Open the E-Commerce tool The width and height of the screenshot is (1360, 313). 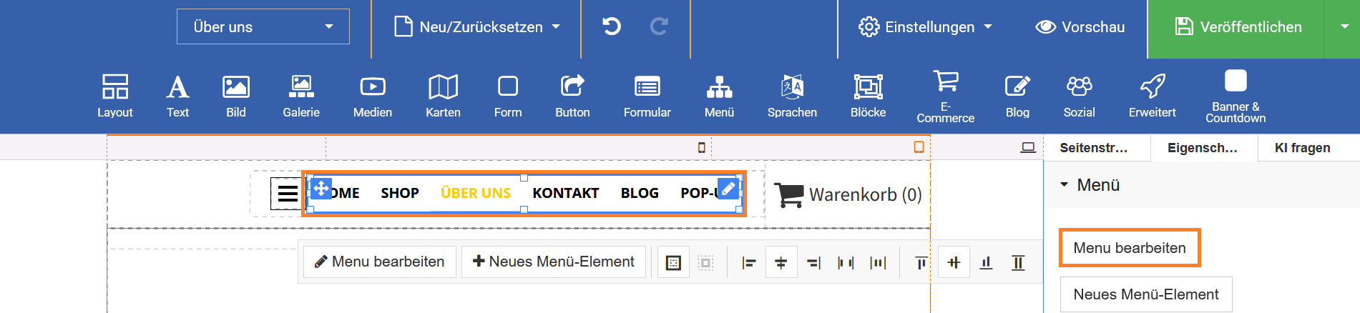[945, 96]
